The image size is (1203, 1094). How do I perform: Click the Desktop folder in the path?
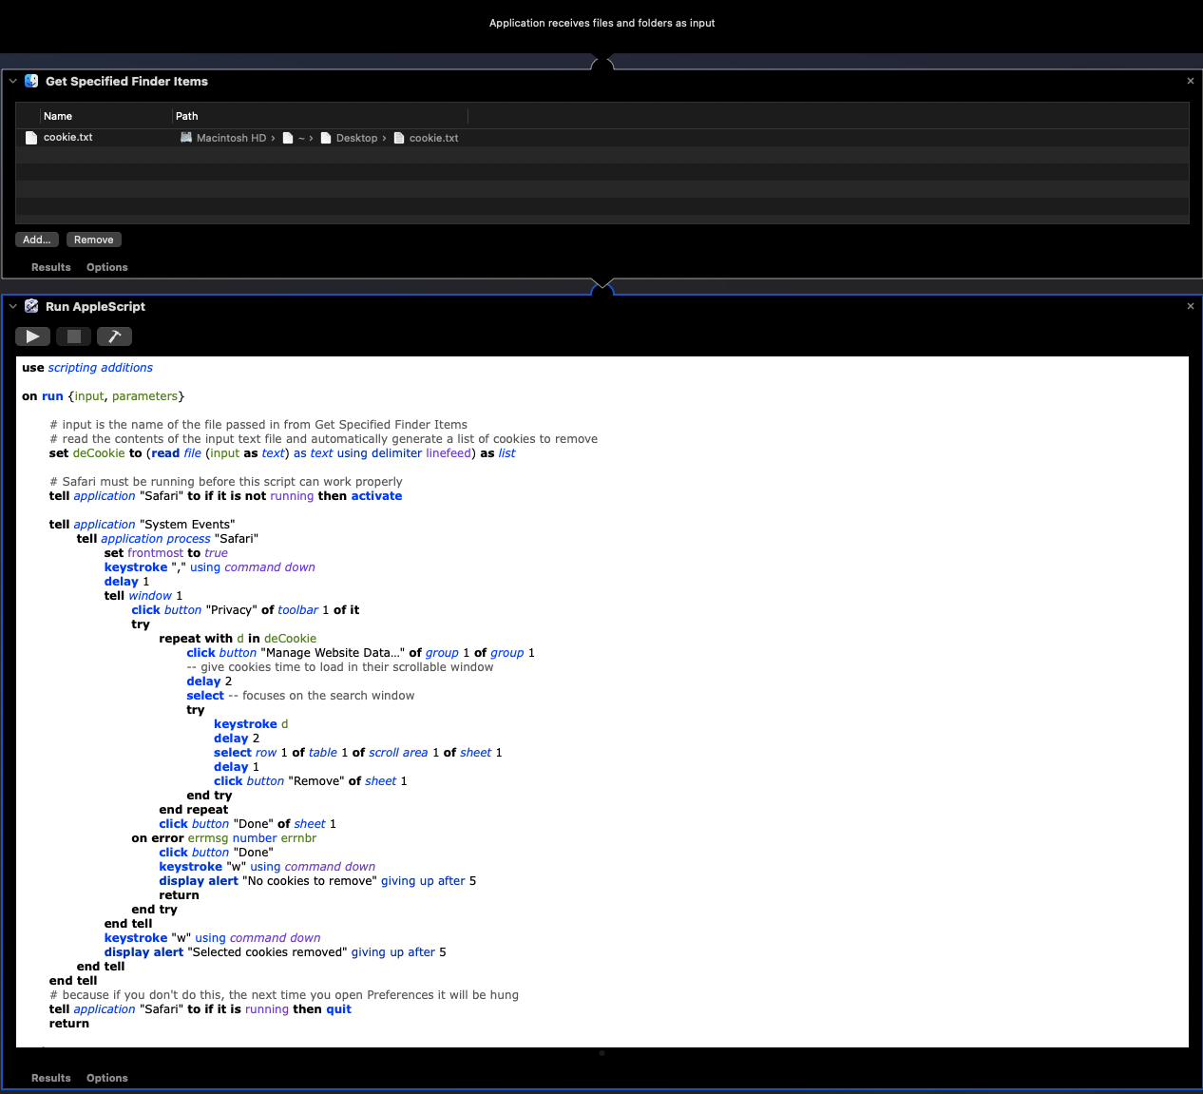click(355, 138)
